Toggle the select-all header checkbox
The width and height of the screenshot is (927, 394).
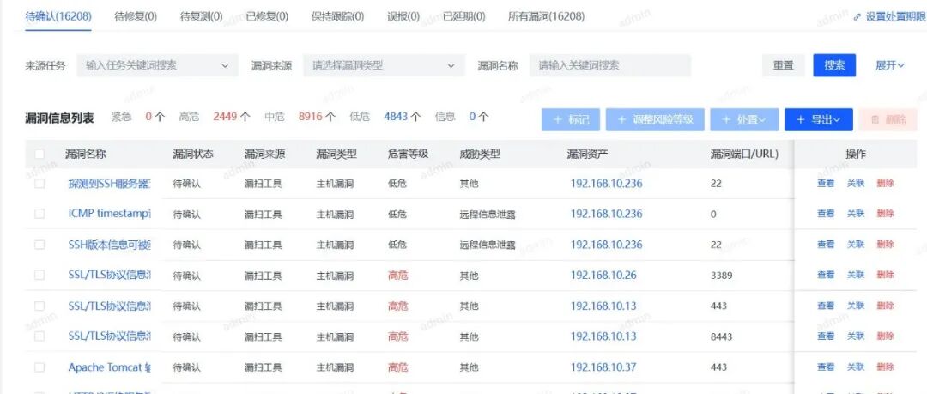[x=39, y=154]
